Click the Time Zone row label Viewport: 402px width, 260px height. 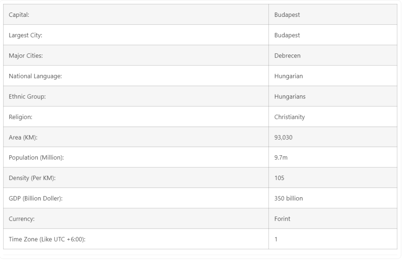47,239
